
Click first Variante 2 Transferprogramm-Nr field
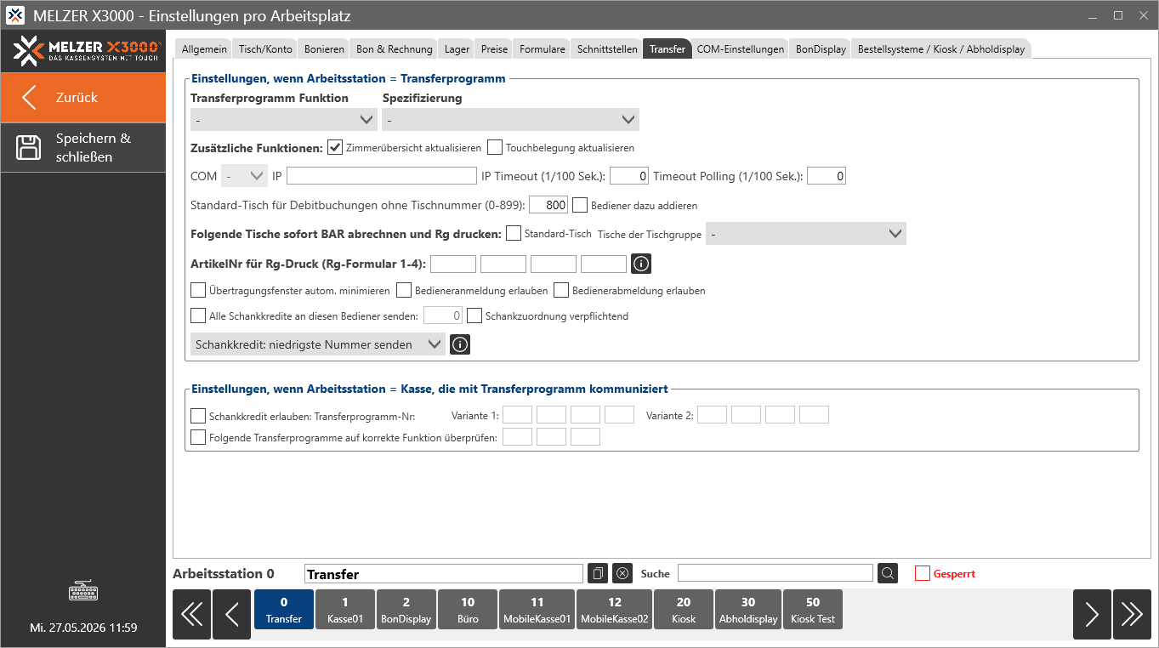coord(713,415)
